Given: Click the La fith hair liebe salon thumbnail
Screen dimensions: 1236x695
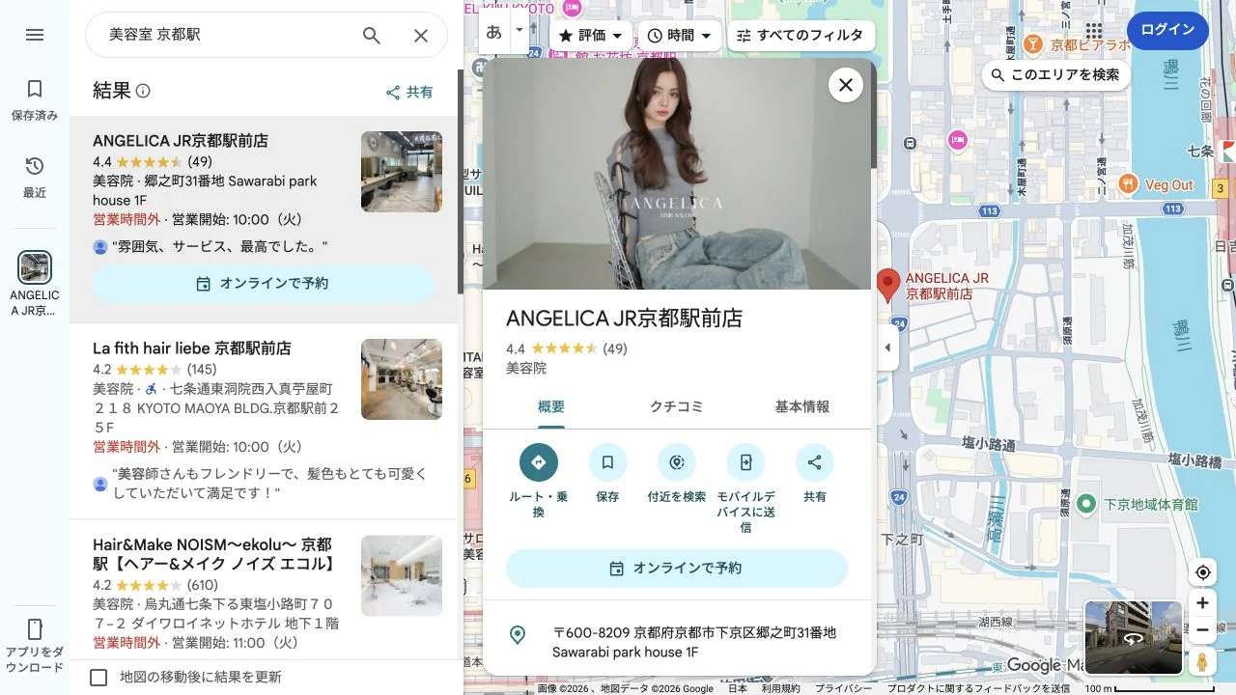Looking at the screenshot, I should coord(402,379).
